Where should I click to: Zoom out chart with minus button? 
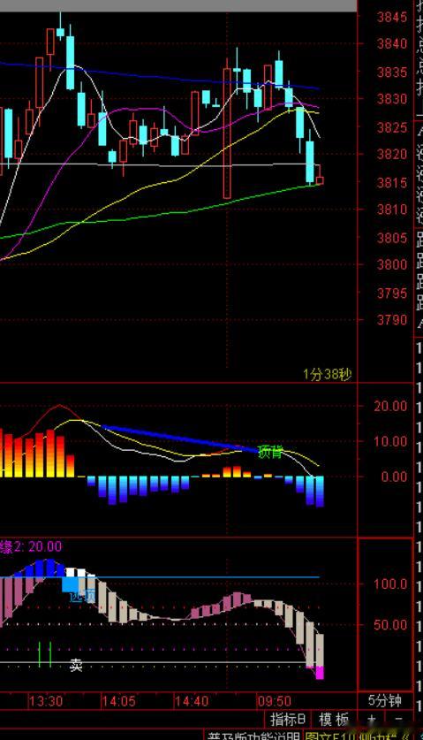click(399, 720)
